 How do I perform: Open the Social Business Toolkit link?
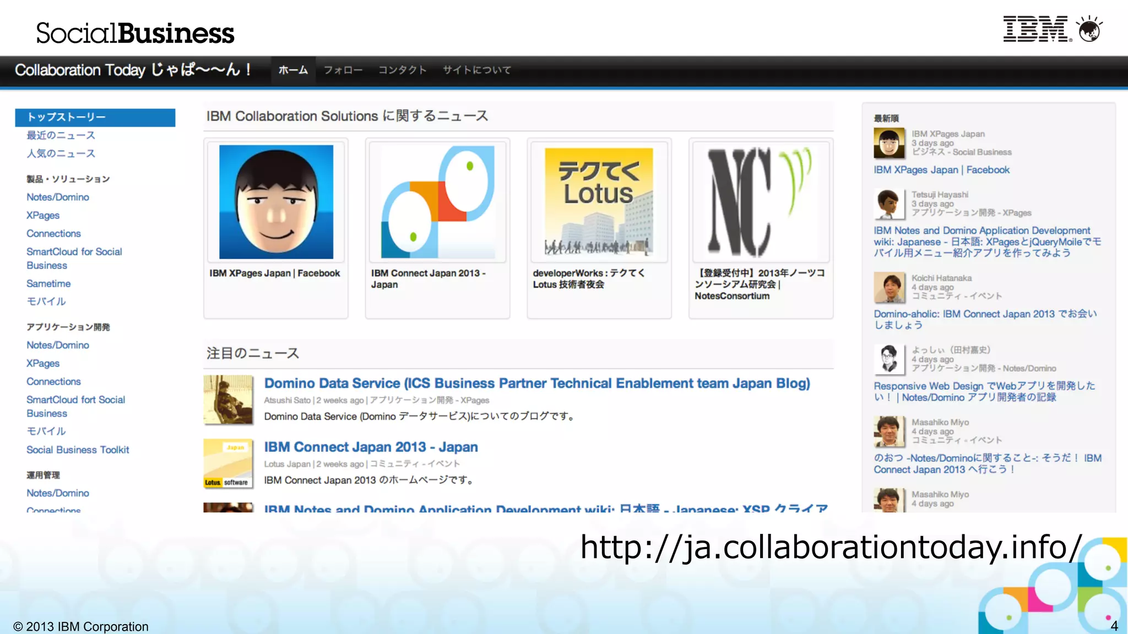(x=78, y=450)
